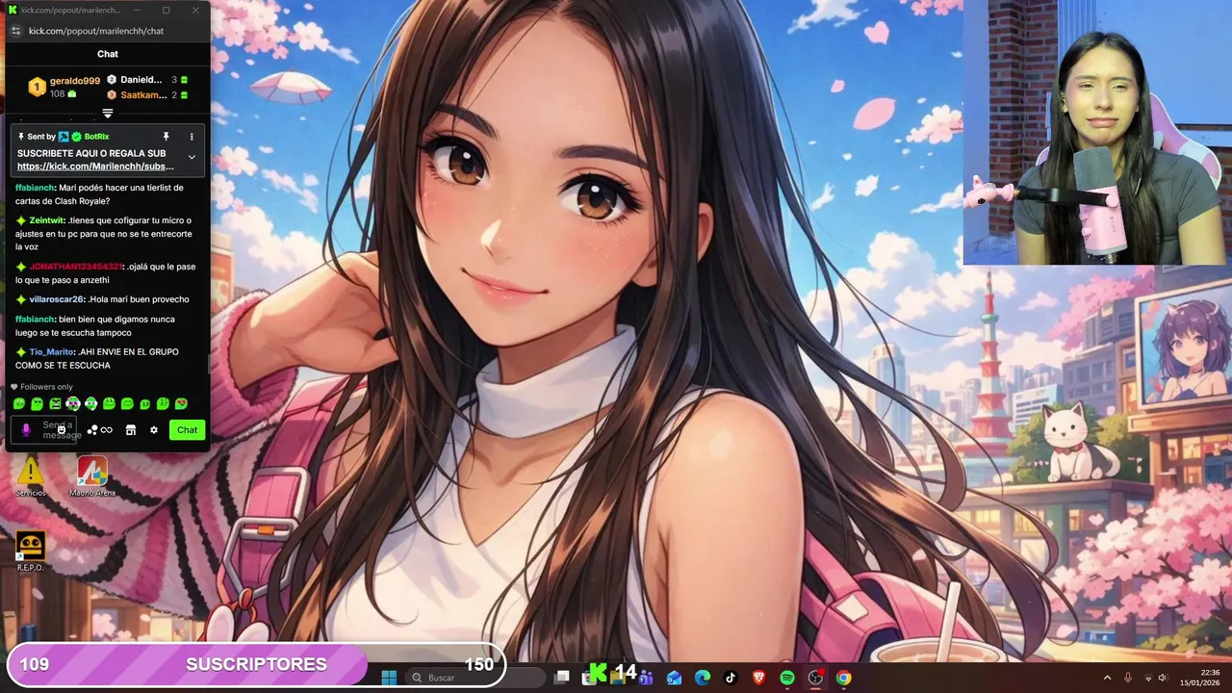
Task: Open the Maono Arena desktop shortcut
Action: 92,476
